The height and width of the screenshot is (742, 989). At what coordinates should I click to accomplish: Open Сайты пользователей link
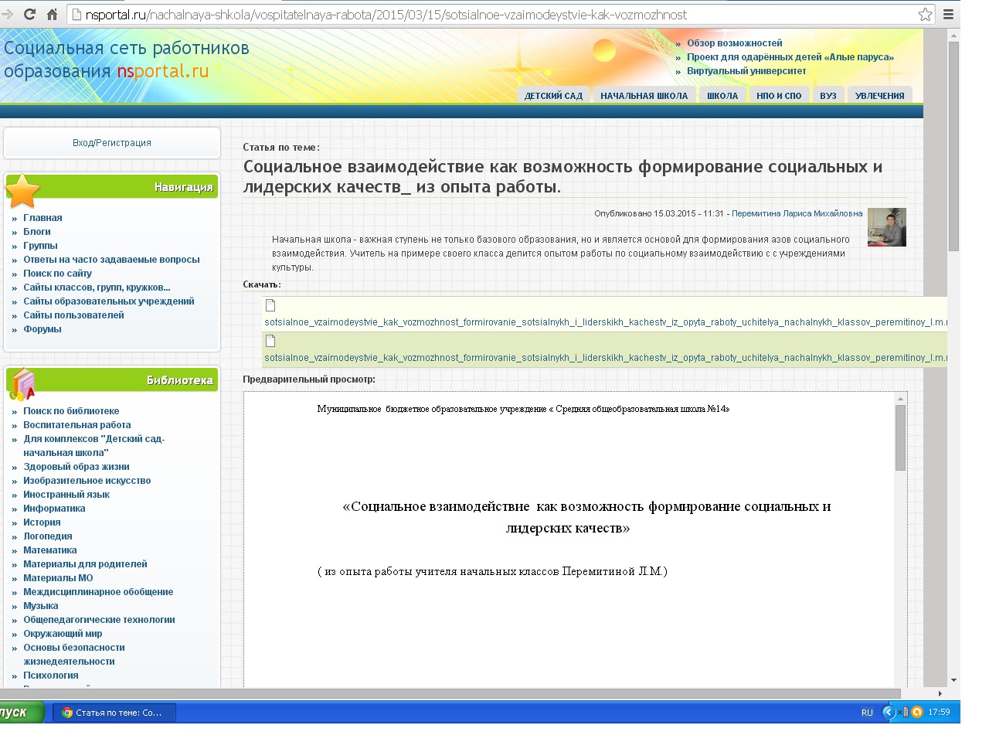click(x=73, y=315)
